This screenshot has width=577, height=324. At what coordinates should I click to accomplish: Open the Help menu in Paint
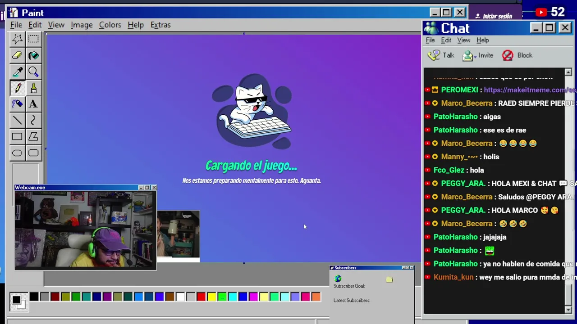[136, 25]
